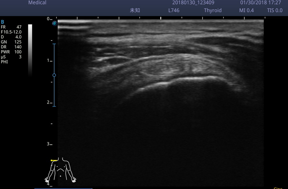Toggle the PWR 100 power setting
Image resolution: width=288 pixels, height=189 pixels.
[12, 52]
